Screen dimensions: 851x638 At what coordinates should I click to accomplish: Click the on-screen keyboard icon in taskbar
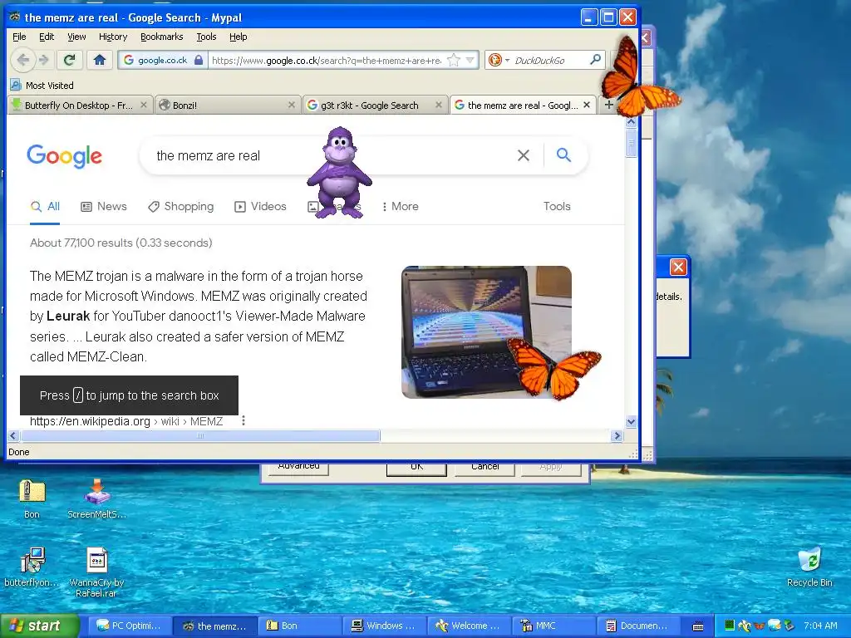click(698, 626)
